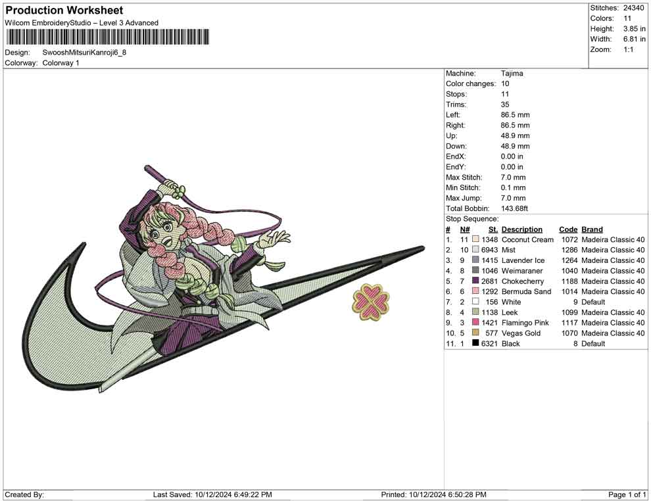Click the 'Brand' column header
Image resolution: width=651 pixels, height=501 pixels.
coord(592,229)
